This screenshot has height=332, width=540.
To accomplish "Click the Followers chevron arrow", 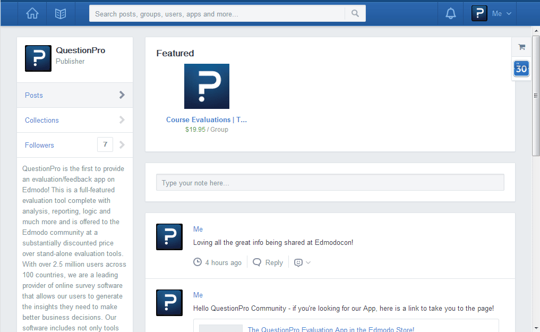I will (x=122, y=144).
